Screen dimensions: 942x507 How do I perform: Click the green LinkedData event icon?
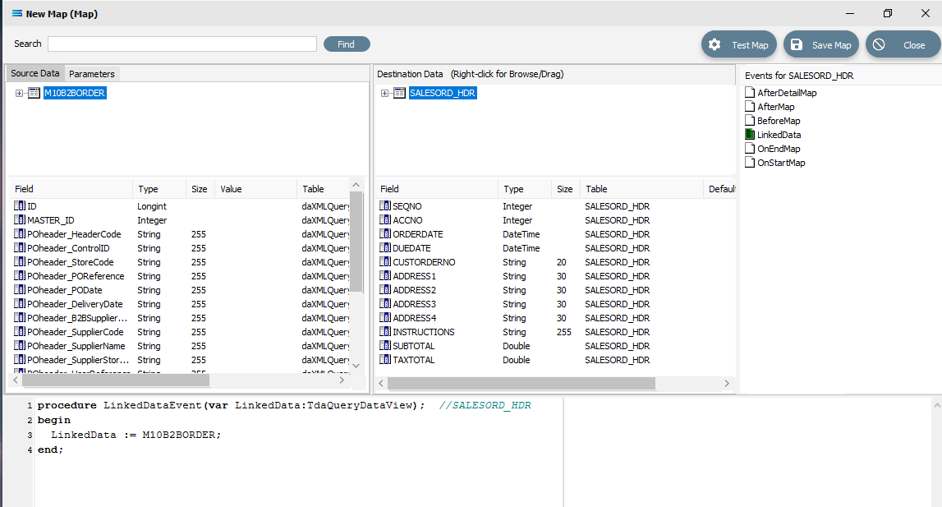pyautogui.click(x=750, y=135)
